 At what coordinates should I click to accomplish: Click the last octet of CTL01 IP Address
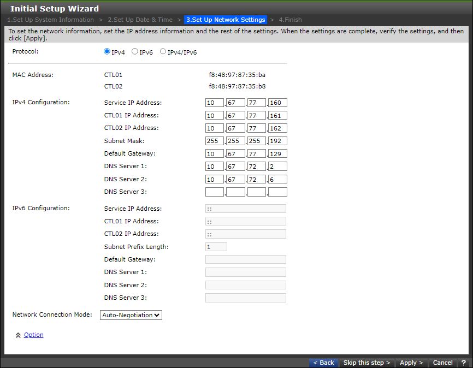click(x=277, y=115)
